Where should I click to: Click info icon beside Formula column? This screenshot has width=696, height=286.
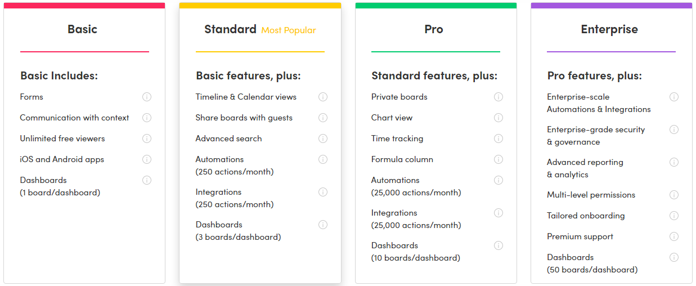pyautogui.click(x=499, y=159)
